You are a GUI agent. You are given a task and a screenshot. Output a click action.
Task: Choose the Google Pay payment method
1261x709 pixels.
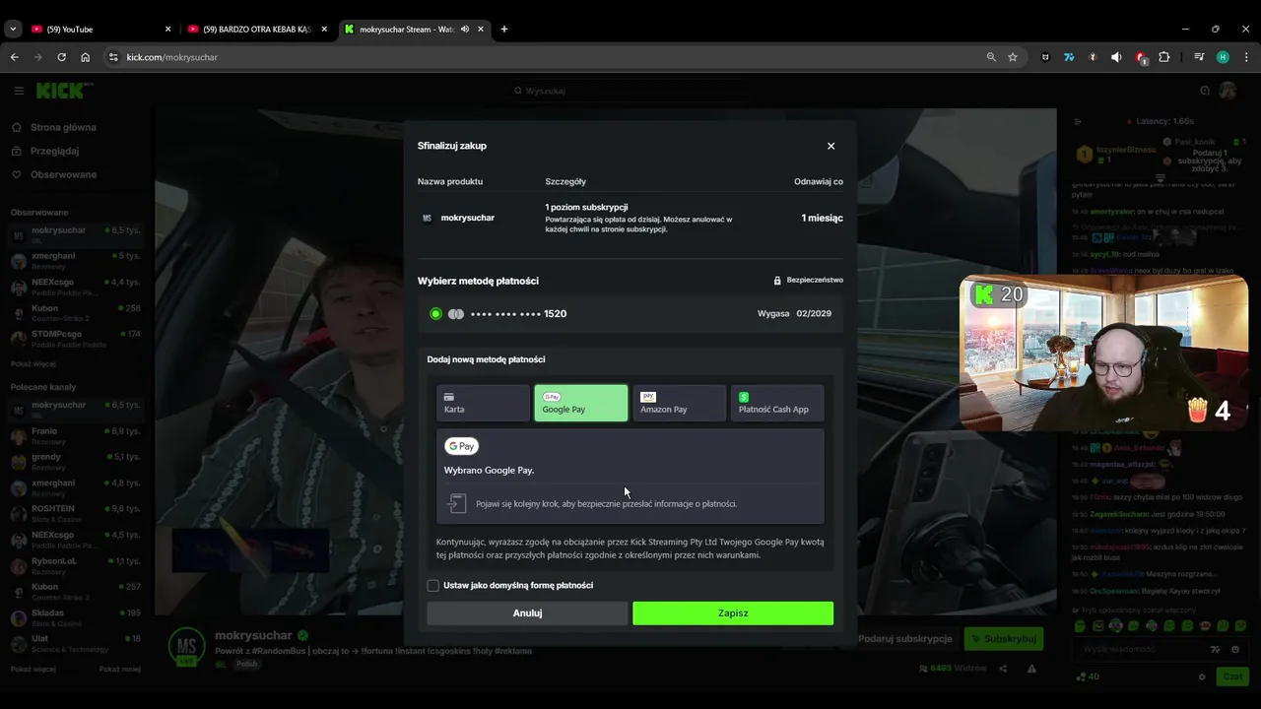pos(580,403)
